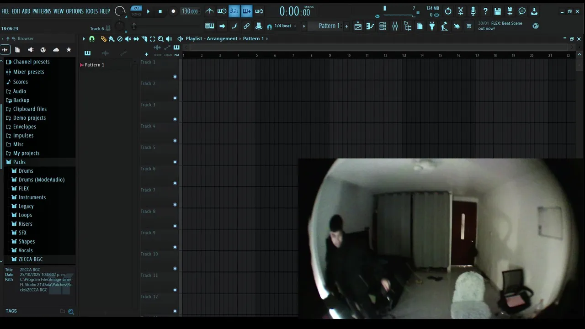This screenshot has width=585, height=329.
Task: Open the playlist view icon in toolbar
Action: pos(358,26)
